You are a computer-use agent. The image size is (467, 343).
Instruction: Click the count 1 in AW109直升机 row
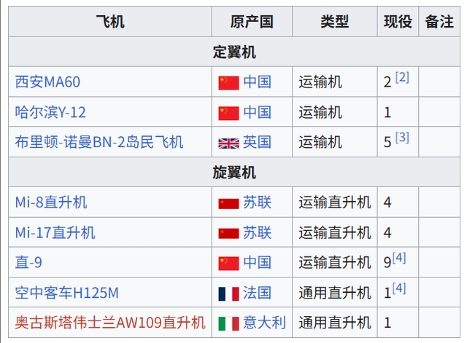[x=387, y=323]
